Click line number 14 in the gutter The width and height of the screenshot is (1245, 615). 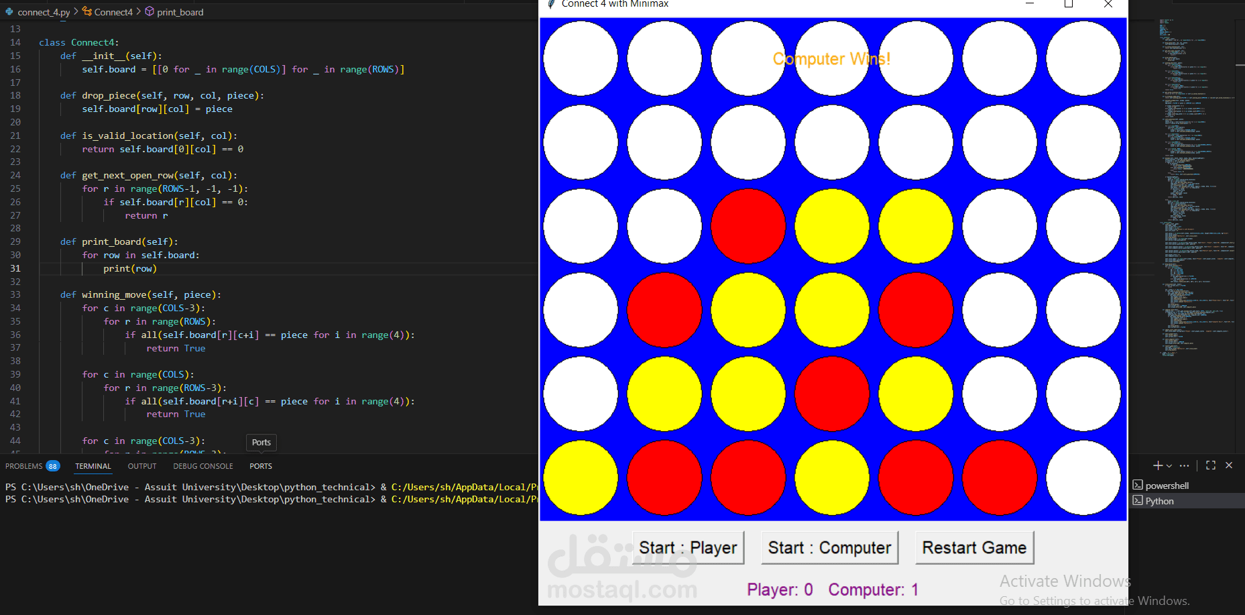(15, 42)
